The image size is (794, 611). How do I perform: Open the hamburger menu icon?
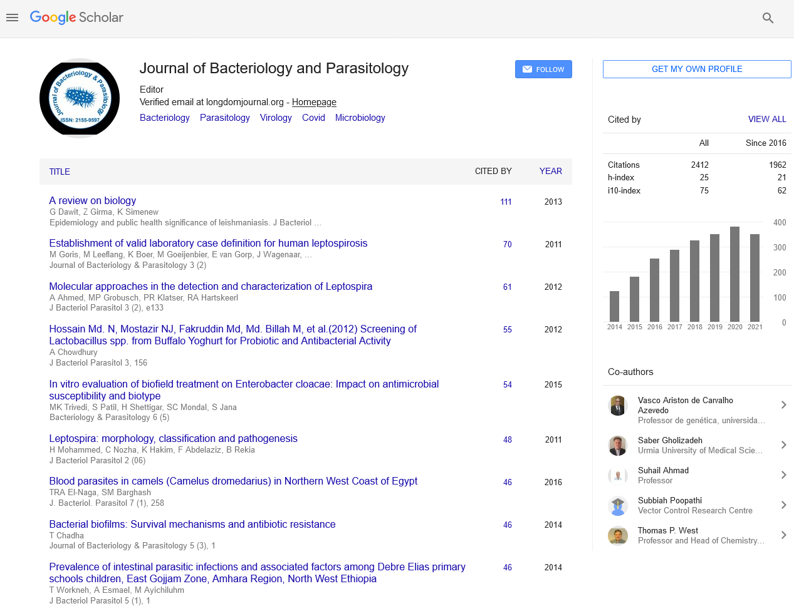point(12,18)
